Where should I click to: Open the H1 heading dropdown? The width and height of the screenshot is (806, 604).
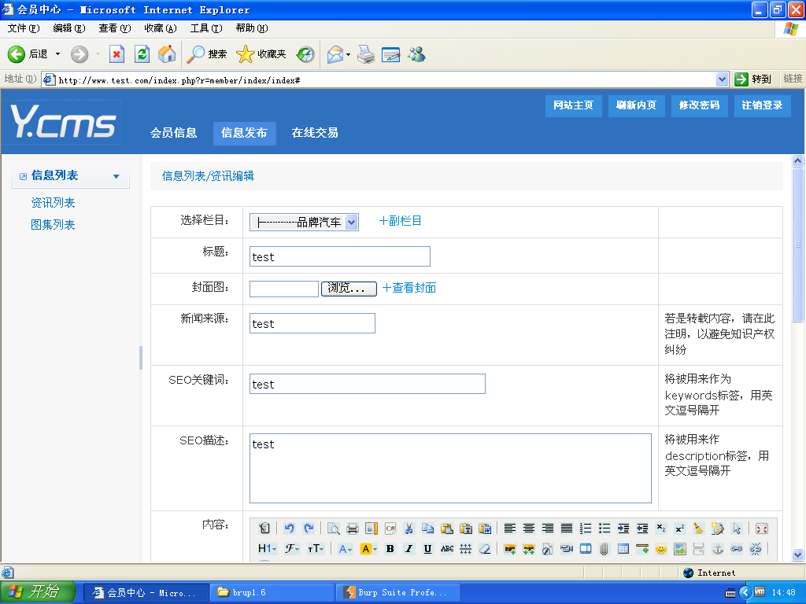268,548
